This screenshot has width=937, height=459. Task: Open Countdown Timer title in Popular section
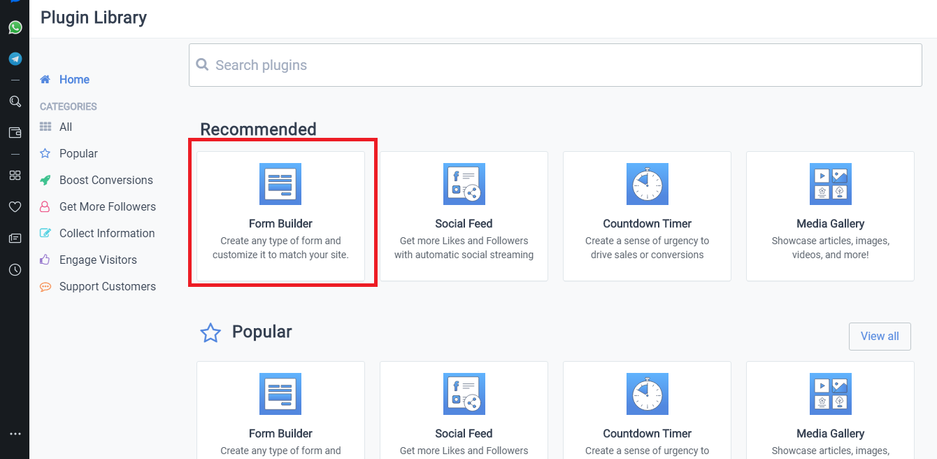648,434
